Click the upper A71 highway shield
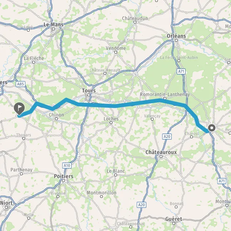Image resolution: width=231 pixels, height=231 pixels. pyautogui.click(x=181, y=72)
